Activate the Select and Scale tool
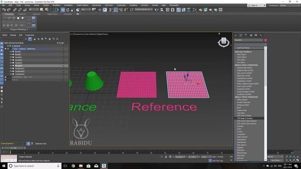Viewport: 301px width, 169px height. (73, 9)
